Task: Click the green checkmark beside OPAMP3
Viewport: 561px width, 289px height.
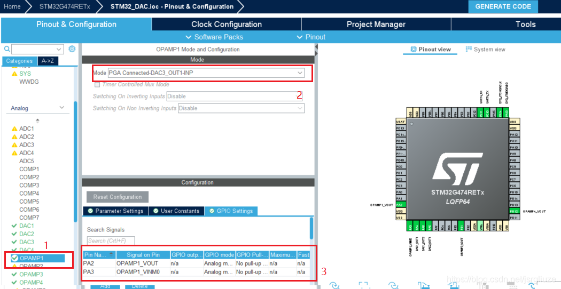Action: [x=14, y=275]
